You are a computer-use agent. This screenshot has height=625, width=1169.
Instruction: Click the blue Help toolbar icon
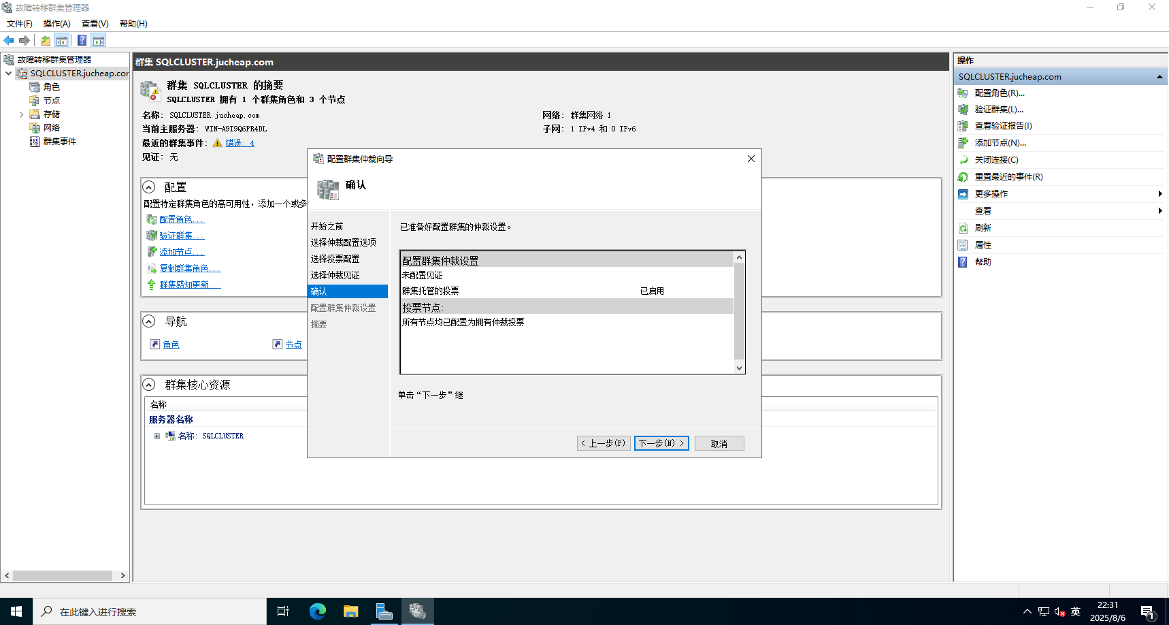(82, 40)
